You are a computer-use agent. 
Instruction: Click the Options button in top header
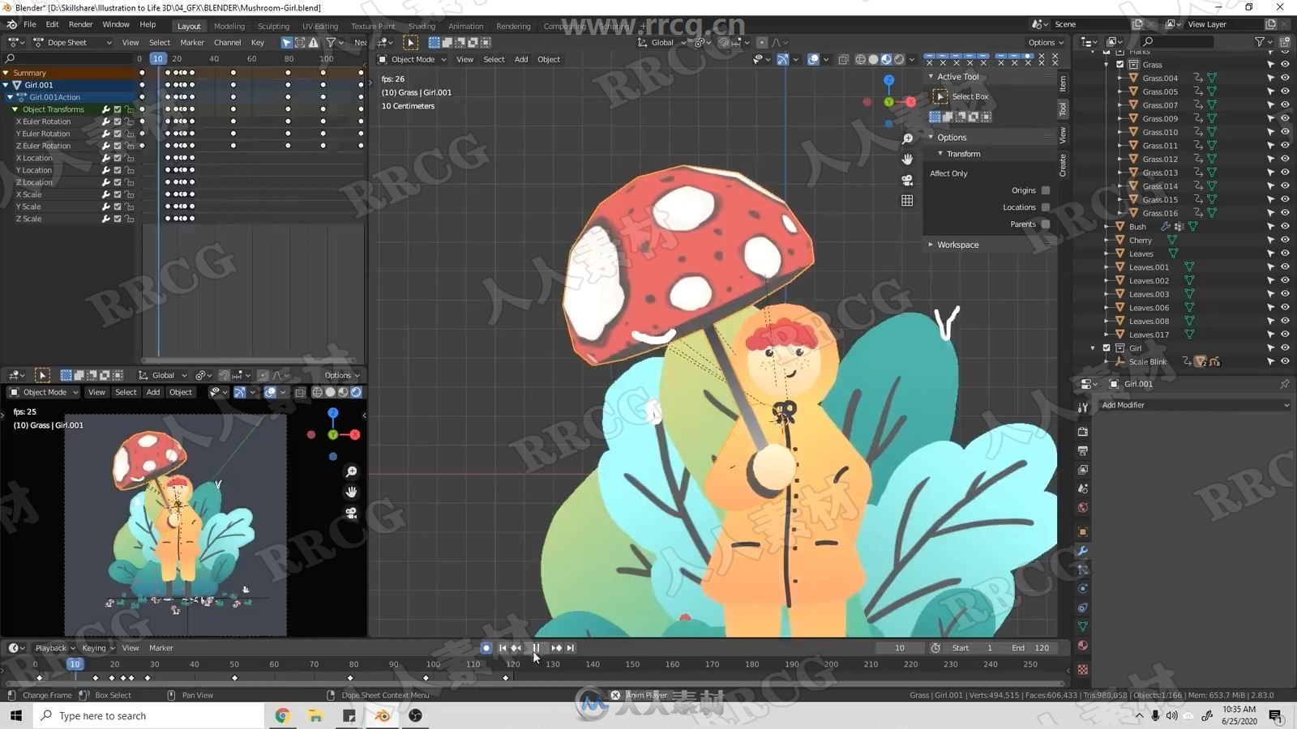pos(1046,42)
